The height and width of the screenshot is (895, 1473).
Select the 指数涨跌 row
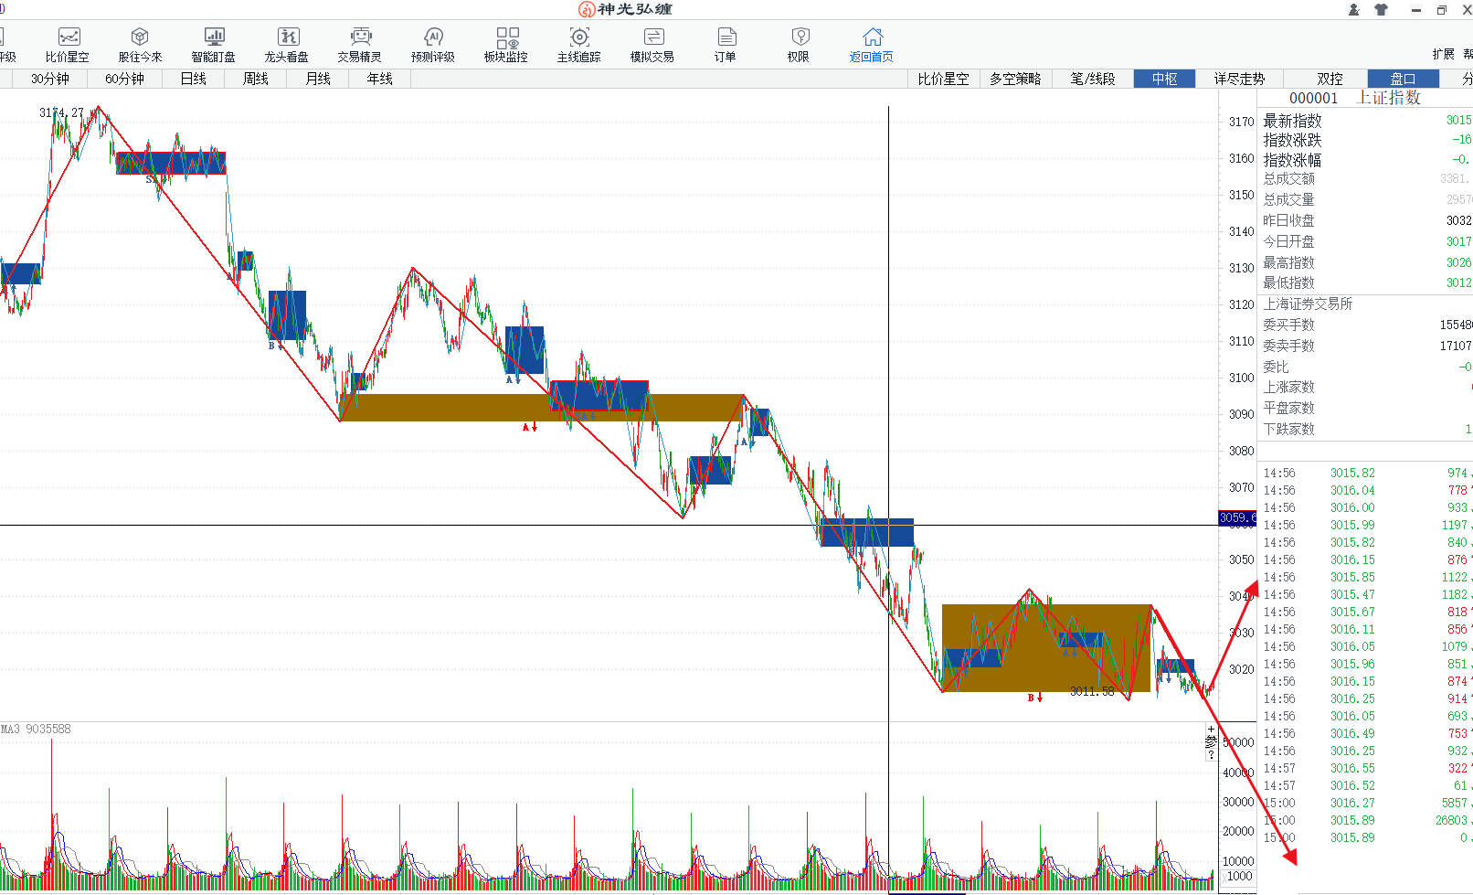point(1365,140)
